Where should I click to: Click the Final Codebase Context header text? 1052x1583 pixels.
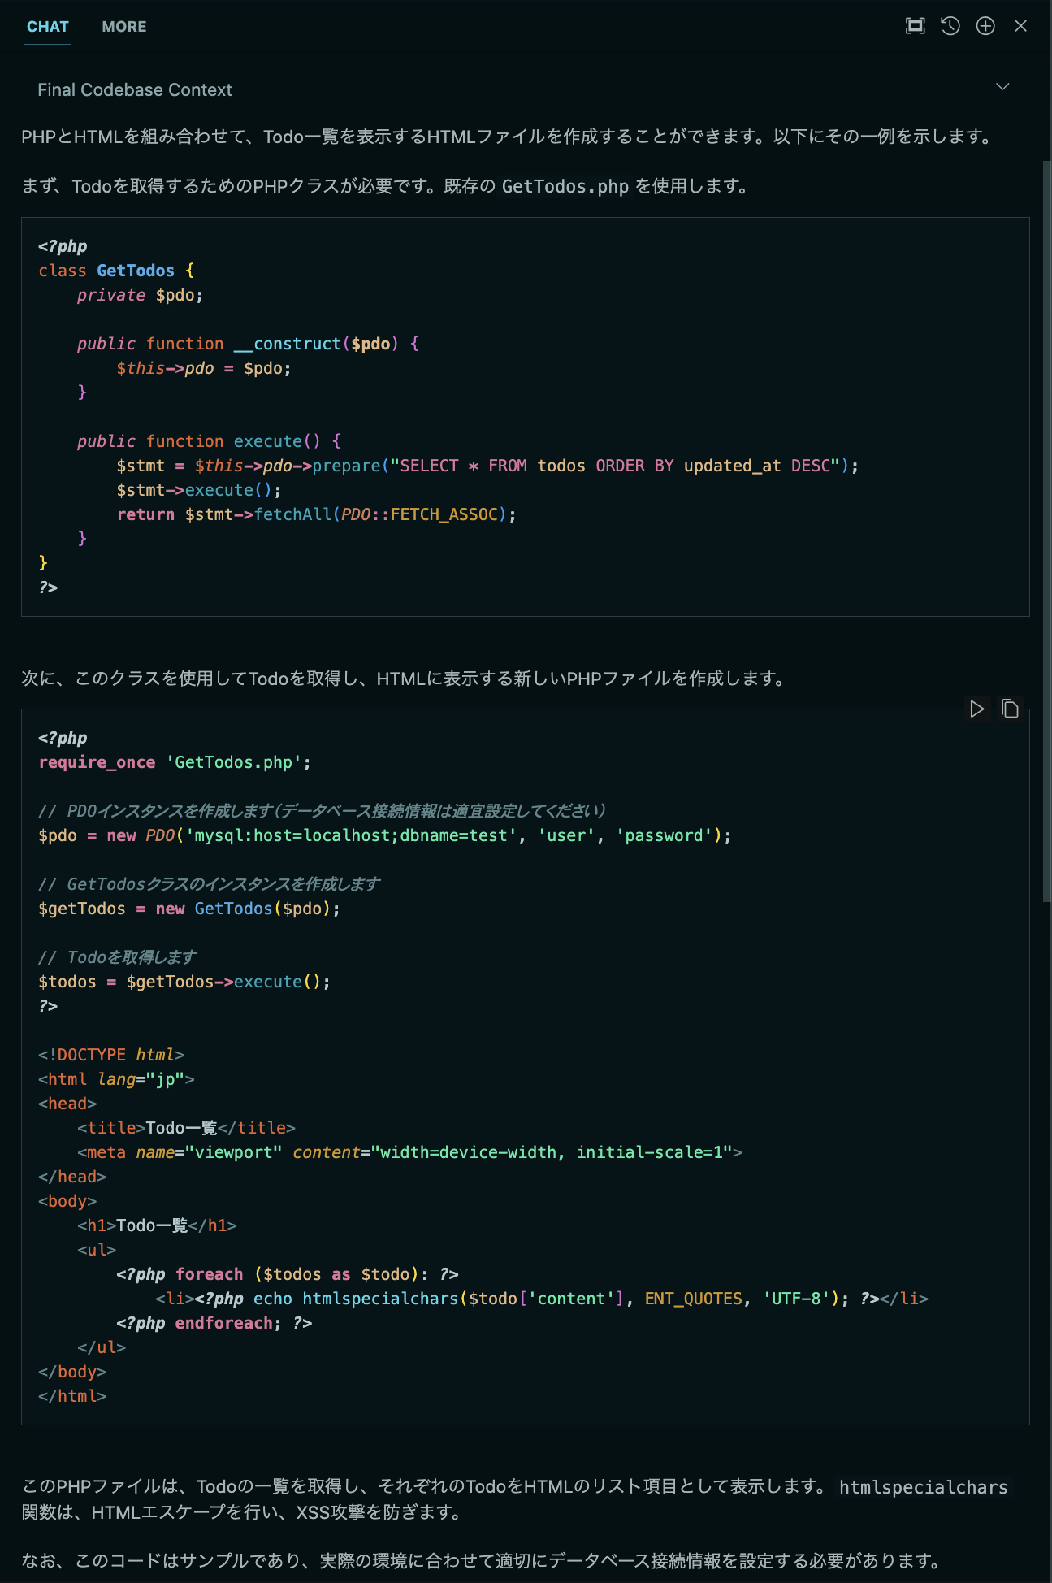[x=135, y=89]
